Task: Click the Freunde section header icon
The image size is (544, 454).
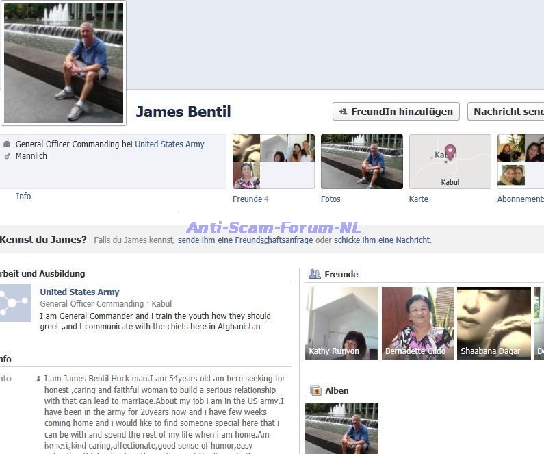Action: pyautogui.click(x=315, y=274)
